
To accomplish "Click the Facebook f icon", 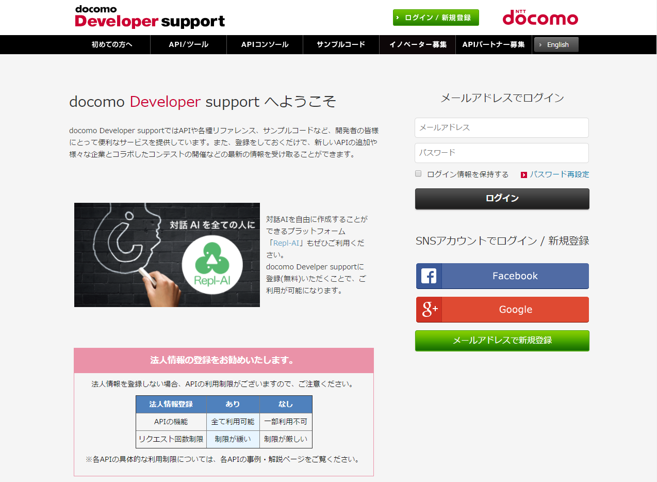I will [429, 276].
